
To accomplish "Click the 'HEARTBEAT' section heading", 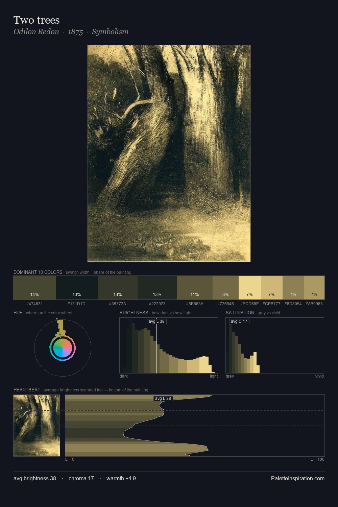I will [x=27, y=390].
